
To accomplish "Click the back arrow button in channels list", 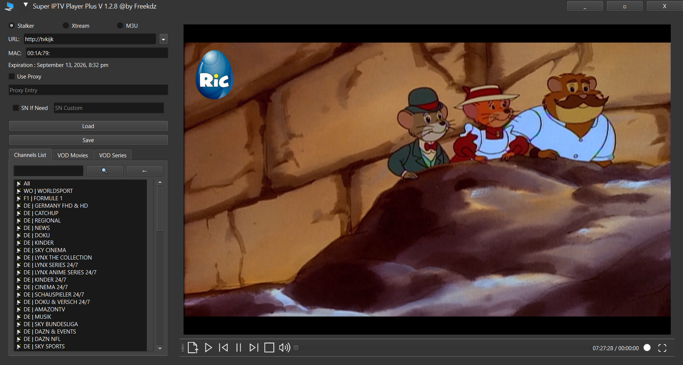I will click(x=144, y=171).
